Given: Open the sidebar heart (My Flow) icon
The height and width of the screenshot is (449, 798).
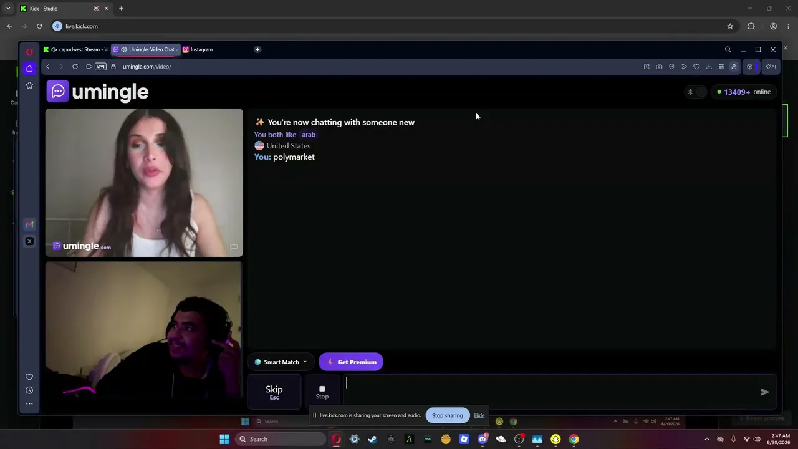Looking at the screenshot, I should pyautogui.click(x=29, y=377).
